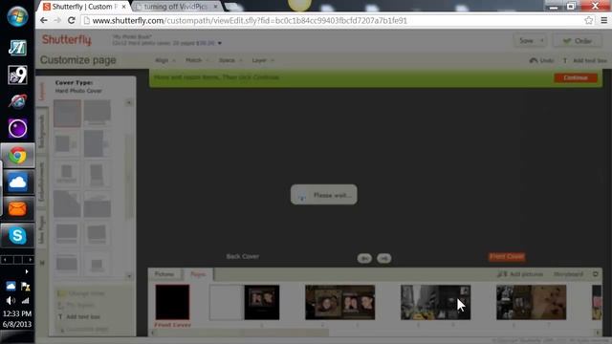The width and height of the screenshot is (612, 344).
Task: Switch to the Pictures tab
Action: [x=164, y=274]
